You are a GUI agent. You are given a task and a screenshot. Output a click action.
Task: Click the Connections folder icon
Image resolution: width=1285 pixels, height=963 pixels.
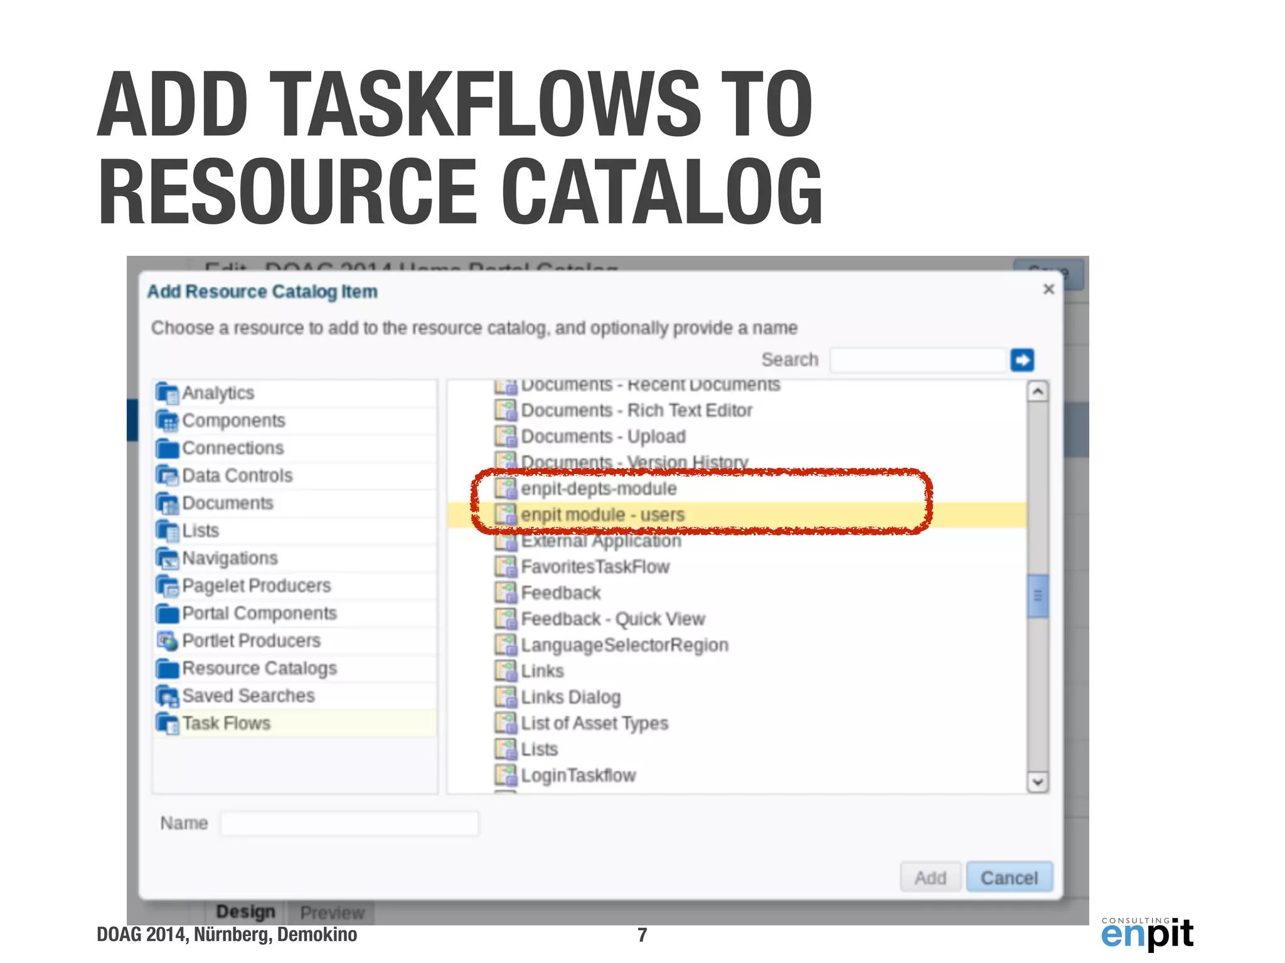point(167,448)
